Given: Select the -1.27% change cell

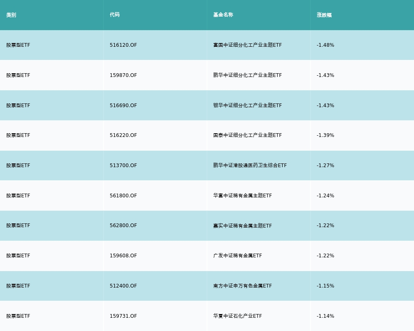Looking at the screenshot, I should click(x=325, y=165).
